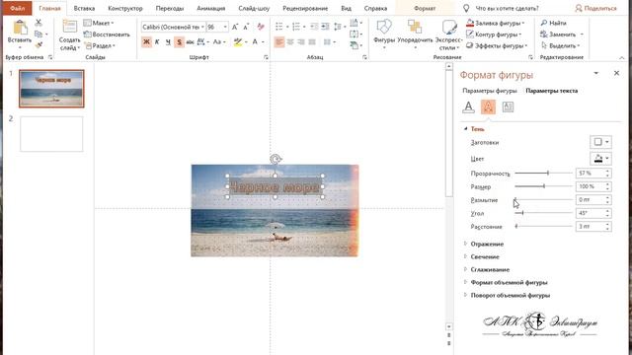632x355 pixels.
Task: Switch to Text Options (Параметры текста)
Action: [551, 91]
